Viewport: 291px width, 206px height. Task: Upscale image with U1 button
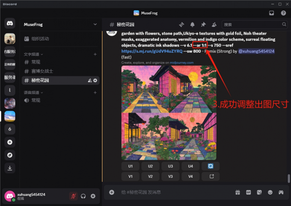click(x=130, y=166)
